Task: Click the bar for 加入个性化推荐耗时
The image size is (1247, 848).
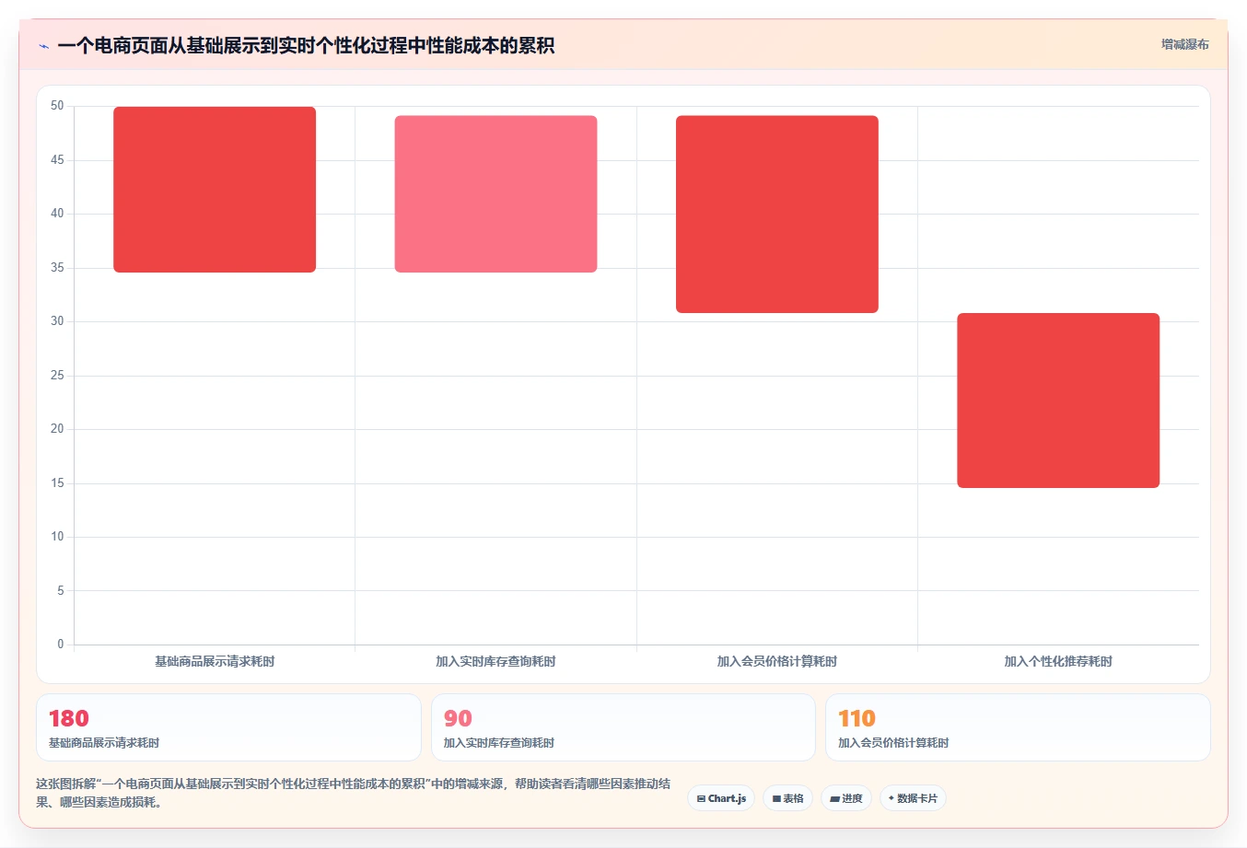Action: coord(1058,401)
